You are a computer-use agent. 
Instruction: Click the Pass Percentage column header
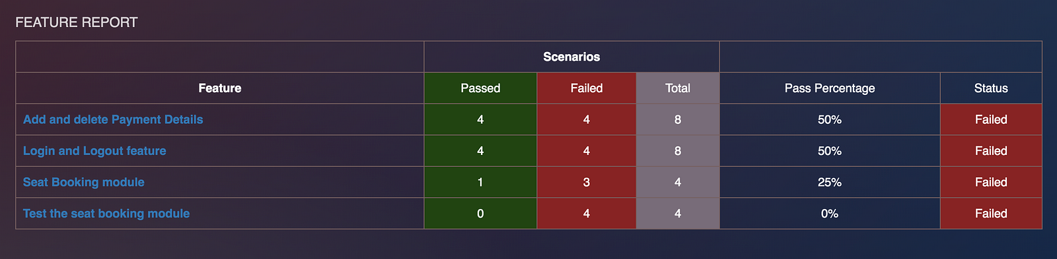tap(830, 88)
